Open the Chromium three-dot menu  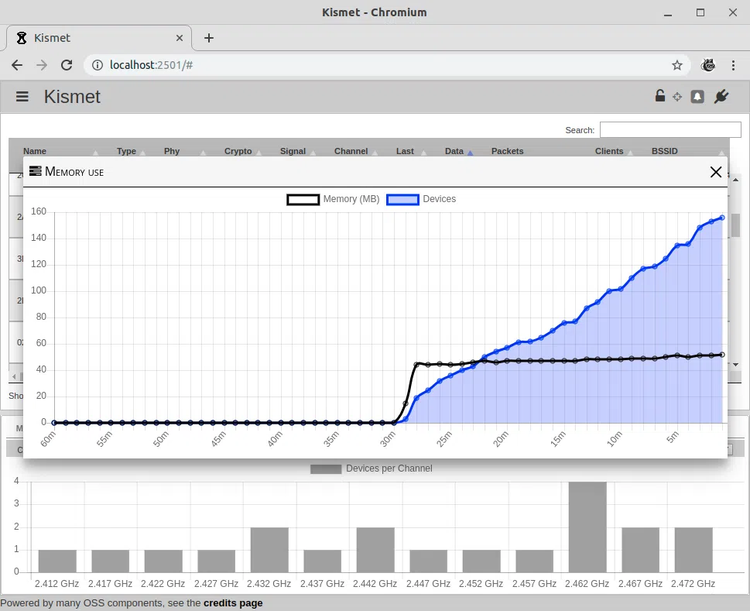(733, 65)
